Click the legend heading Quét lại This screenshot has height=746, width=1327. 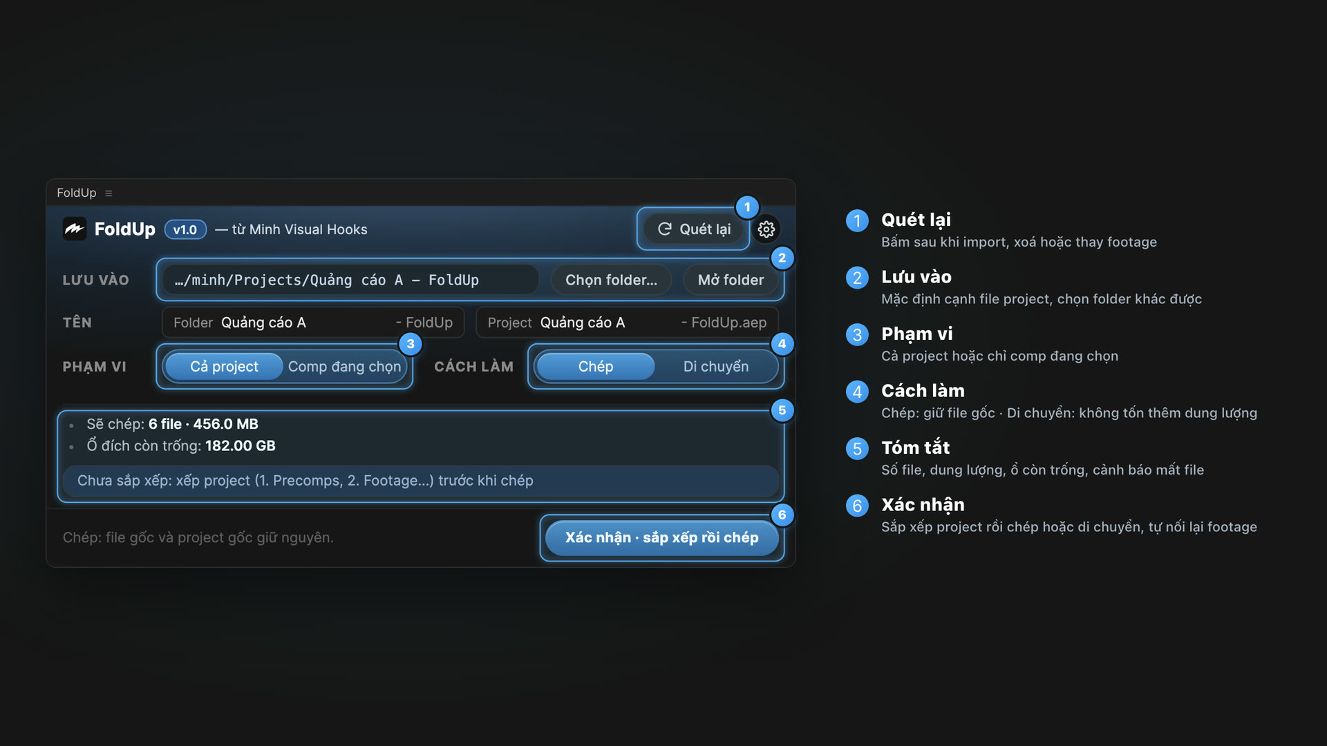(x=916, y=220)
